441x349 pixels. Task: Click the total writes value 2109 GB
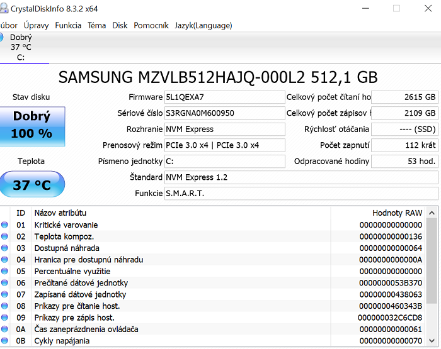point(404,113)
